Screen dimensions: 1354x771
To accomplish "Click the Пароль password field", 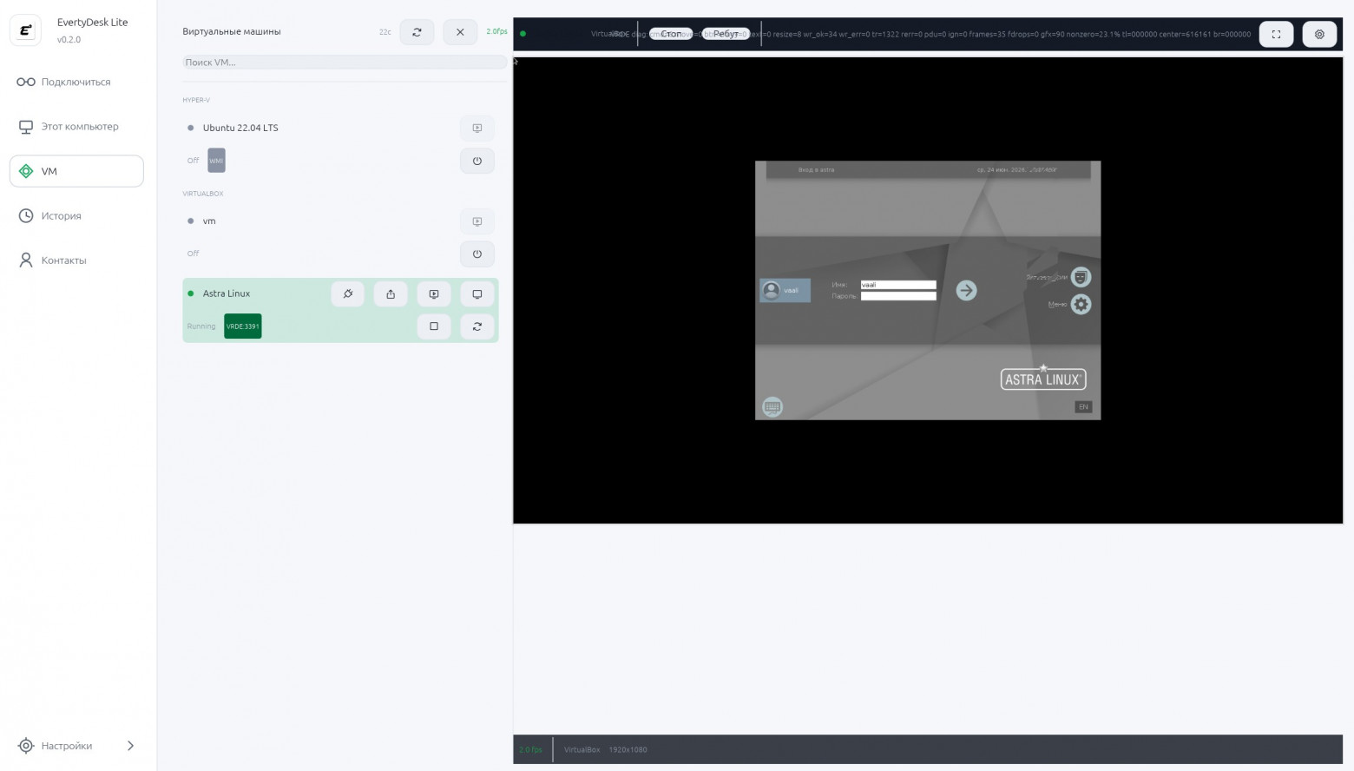I will point(898,296).
